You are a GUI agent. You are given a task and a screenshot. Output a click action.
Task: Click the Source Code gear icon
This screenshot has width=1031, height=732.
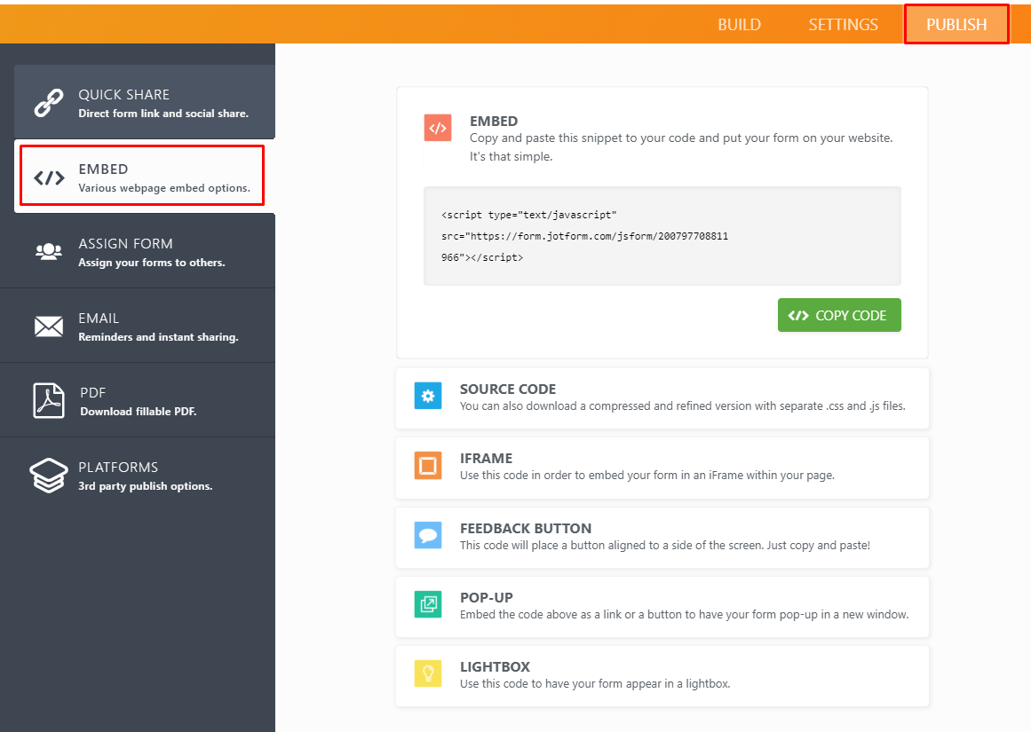pyautogui.click(x=428, y=396)
